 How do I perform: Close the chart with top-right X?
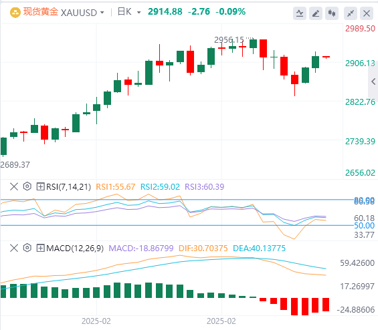367,13
